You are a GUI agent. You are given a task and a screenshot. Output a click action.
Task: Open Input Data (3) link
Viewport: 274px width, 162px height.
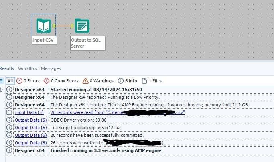pos(29,112)
